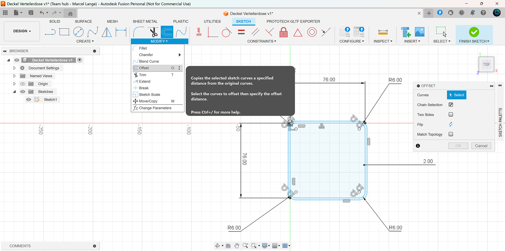Apply the Perpendicular constraint icon

tap(269, 32)
